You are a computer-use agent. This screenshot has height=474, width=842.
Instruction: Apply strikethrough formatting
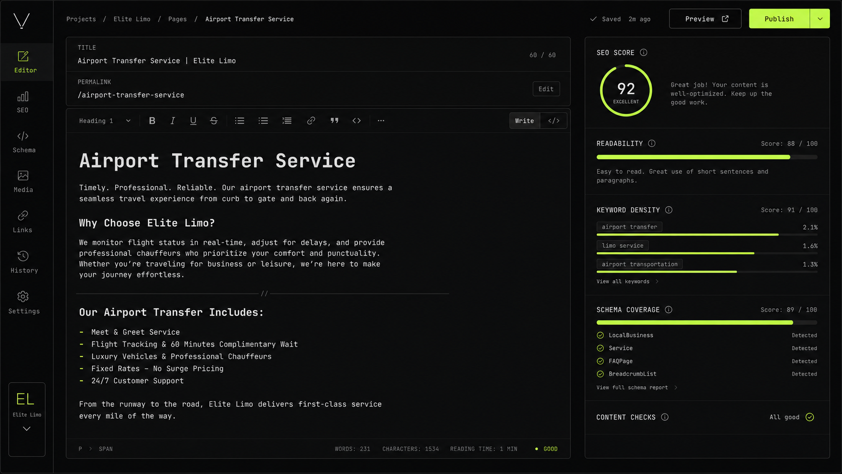click(214, 121)
